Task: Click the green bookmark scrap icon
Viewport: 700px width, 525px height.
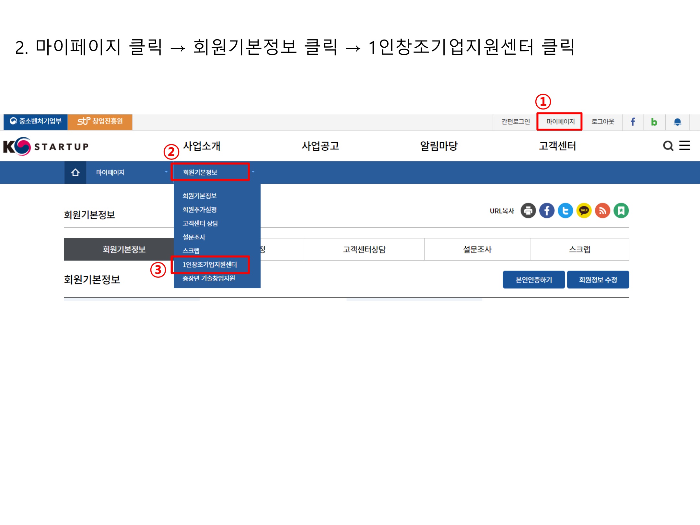Action: click(x=621, y=211)
